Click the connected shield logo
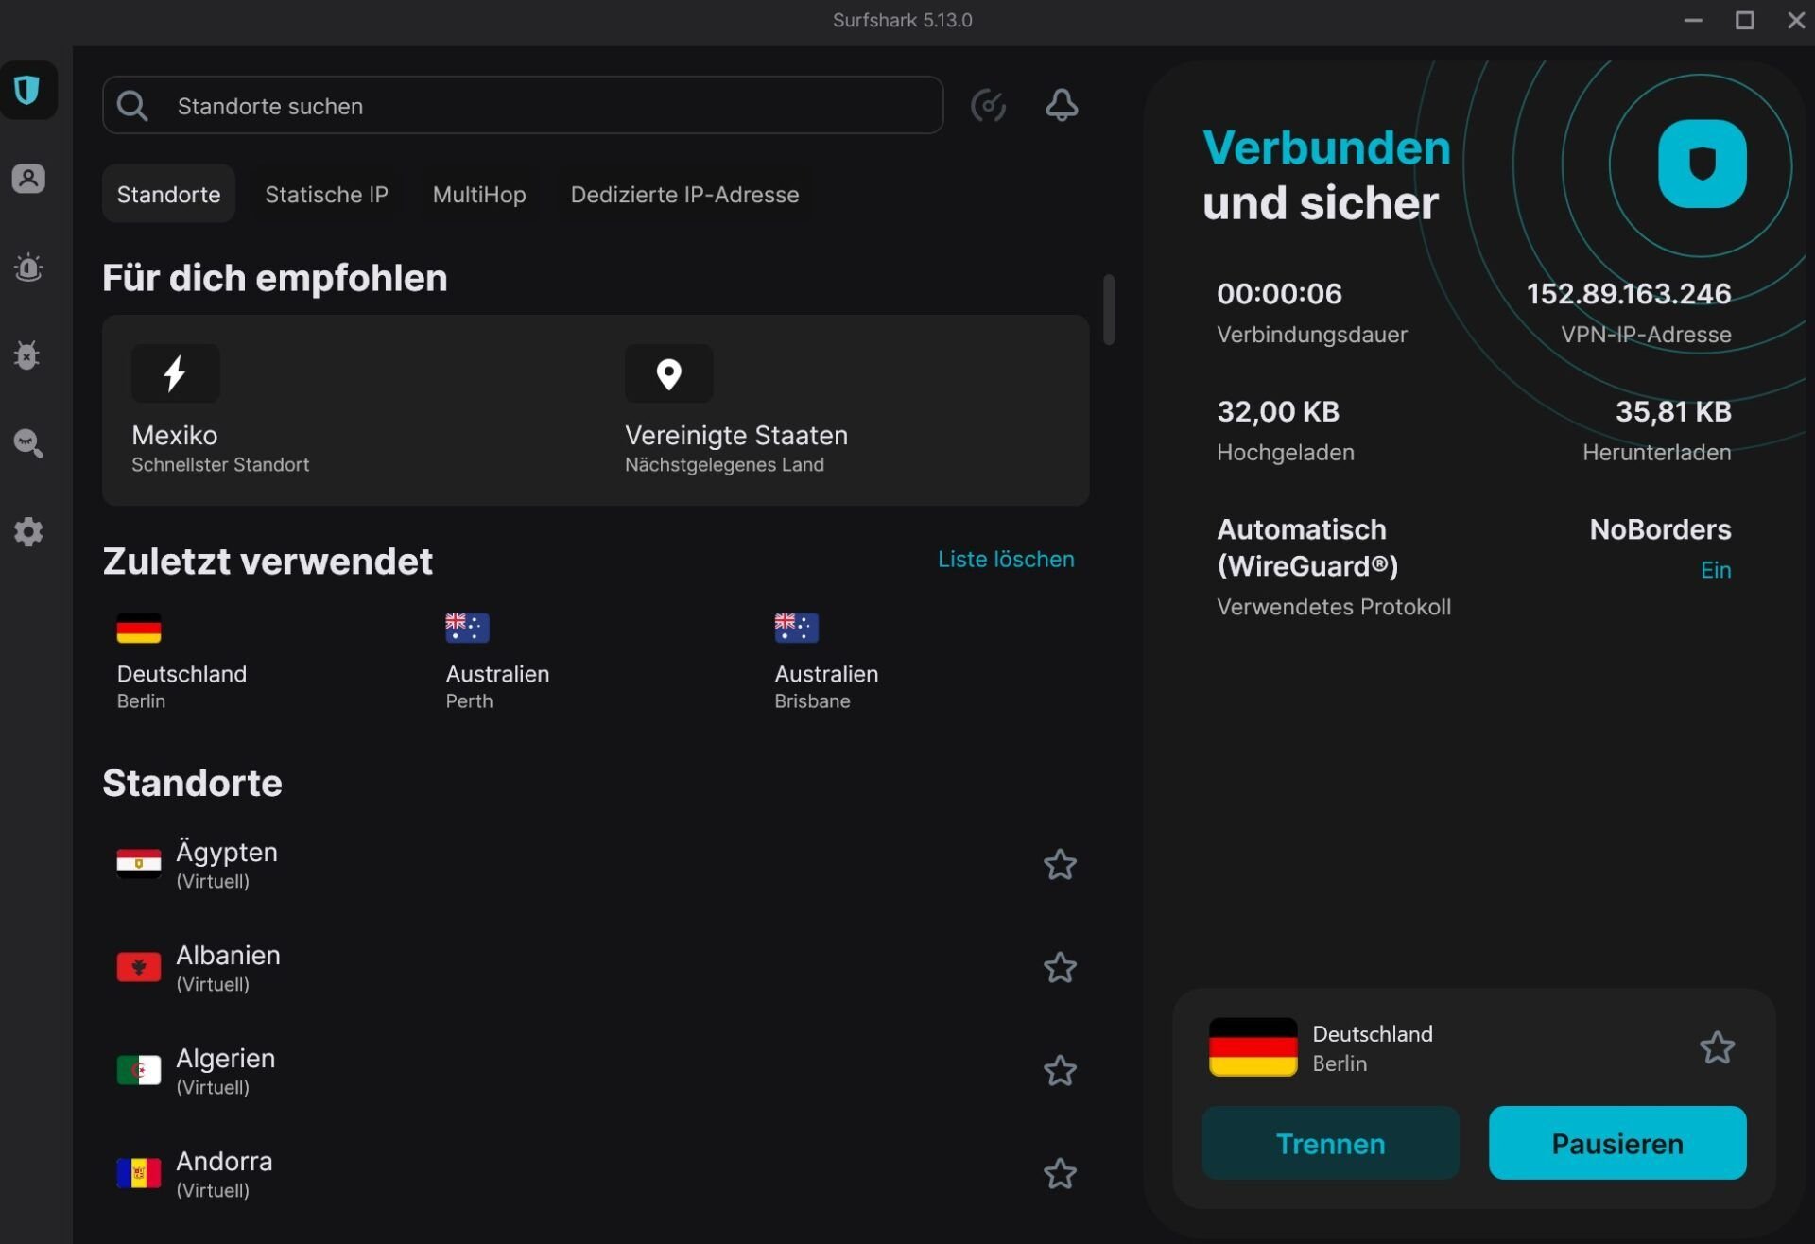 (1703, 164)
